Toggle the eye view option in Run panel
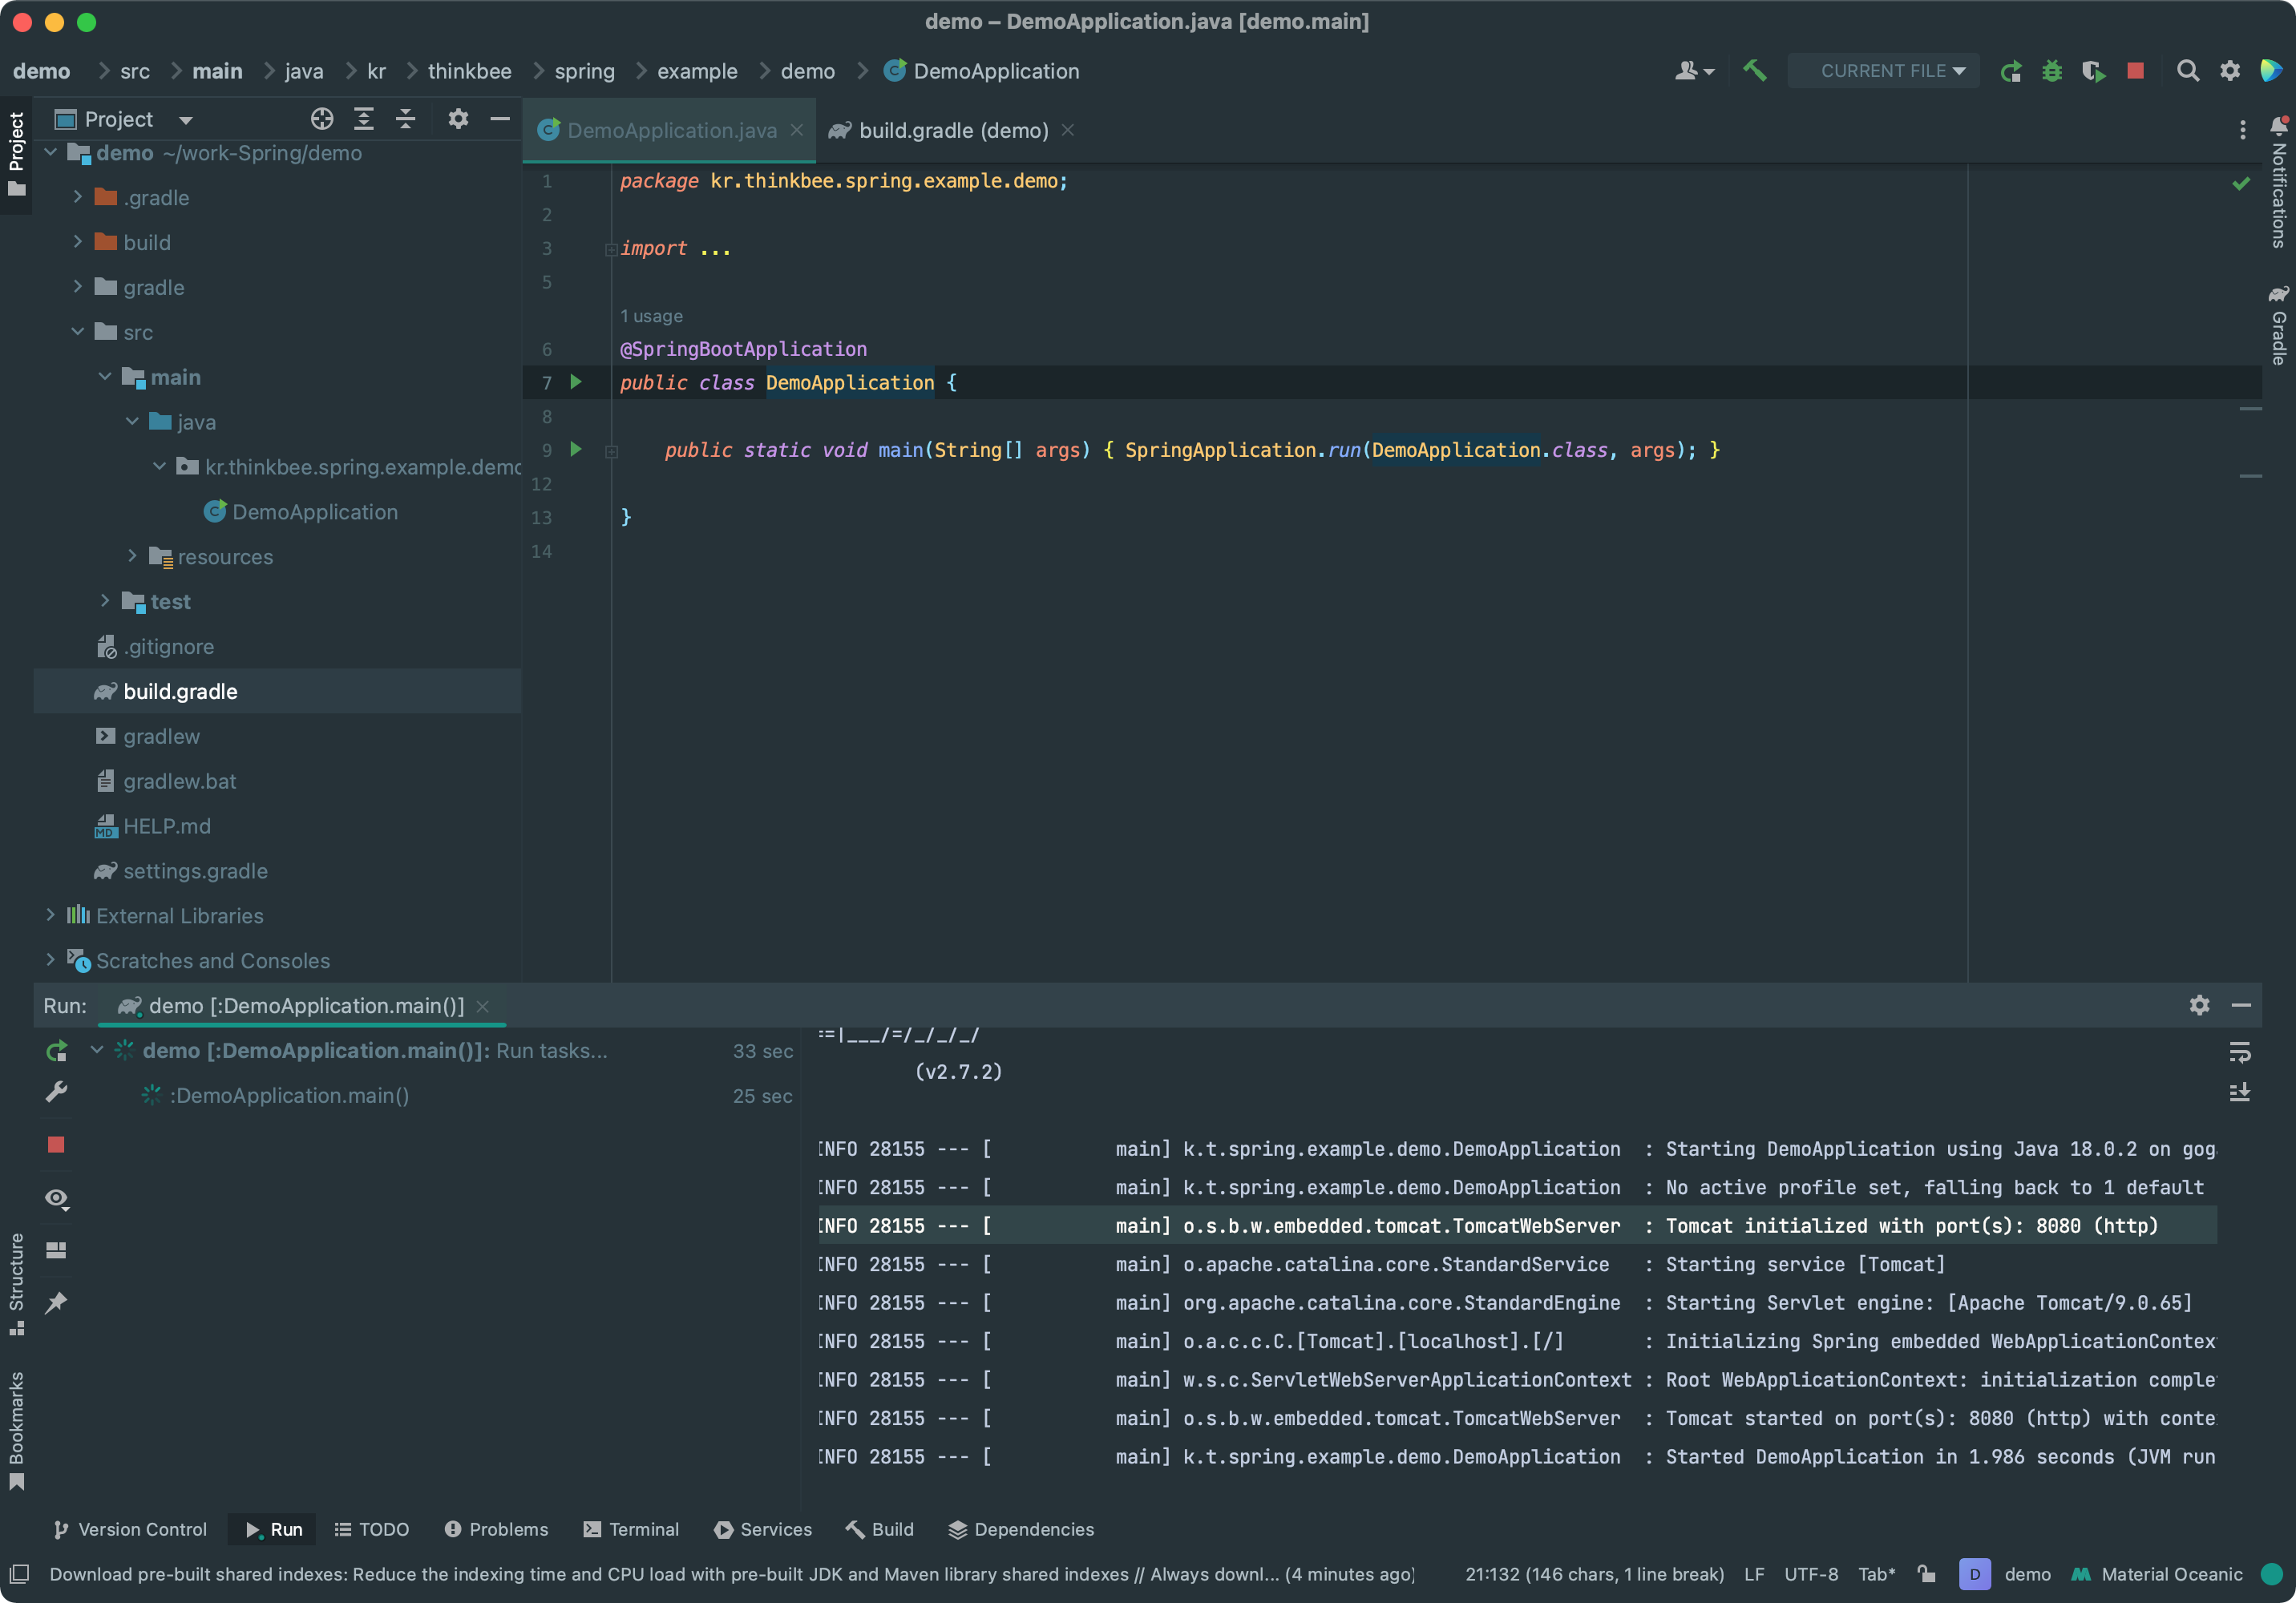 (57, 1198)
